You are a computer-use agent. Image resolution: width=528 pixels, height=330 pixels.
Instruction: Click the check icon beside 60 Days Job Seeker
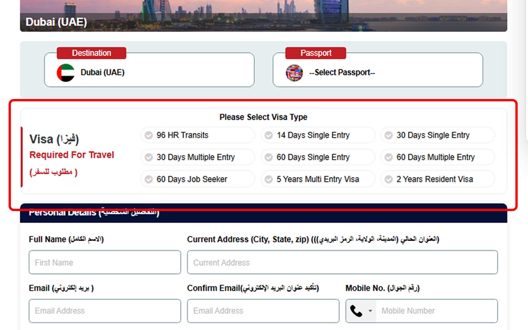coord(149,179)
